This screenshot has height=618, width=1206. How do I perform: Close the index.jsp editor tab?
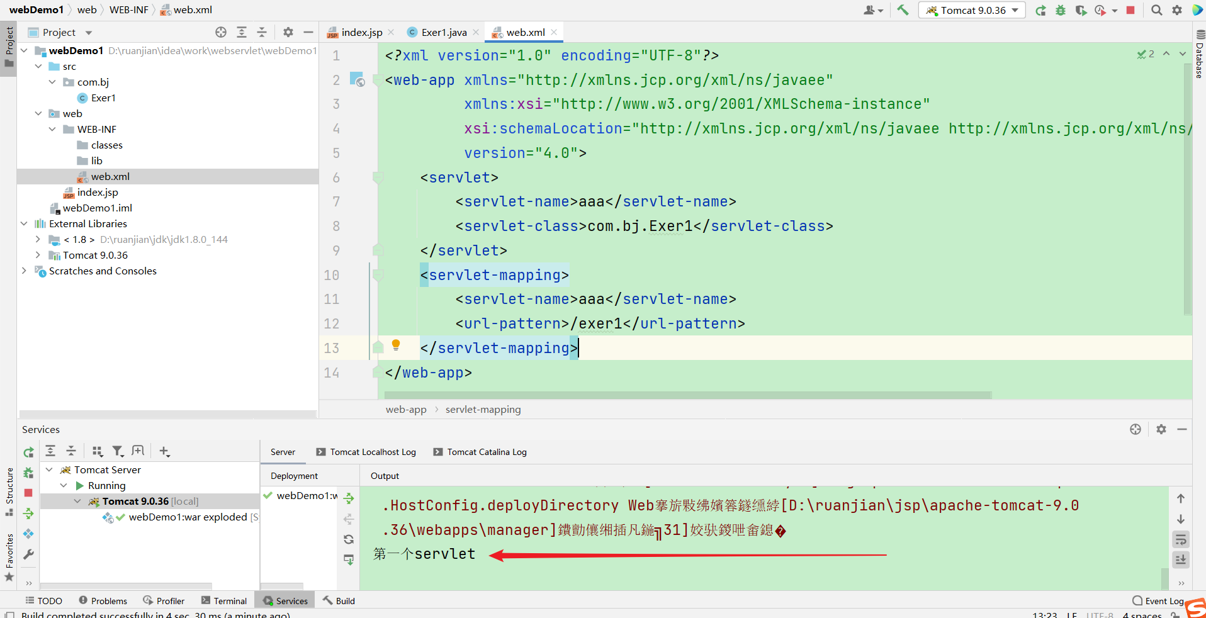coord(391,32)
